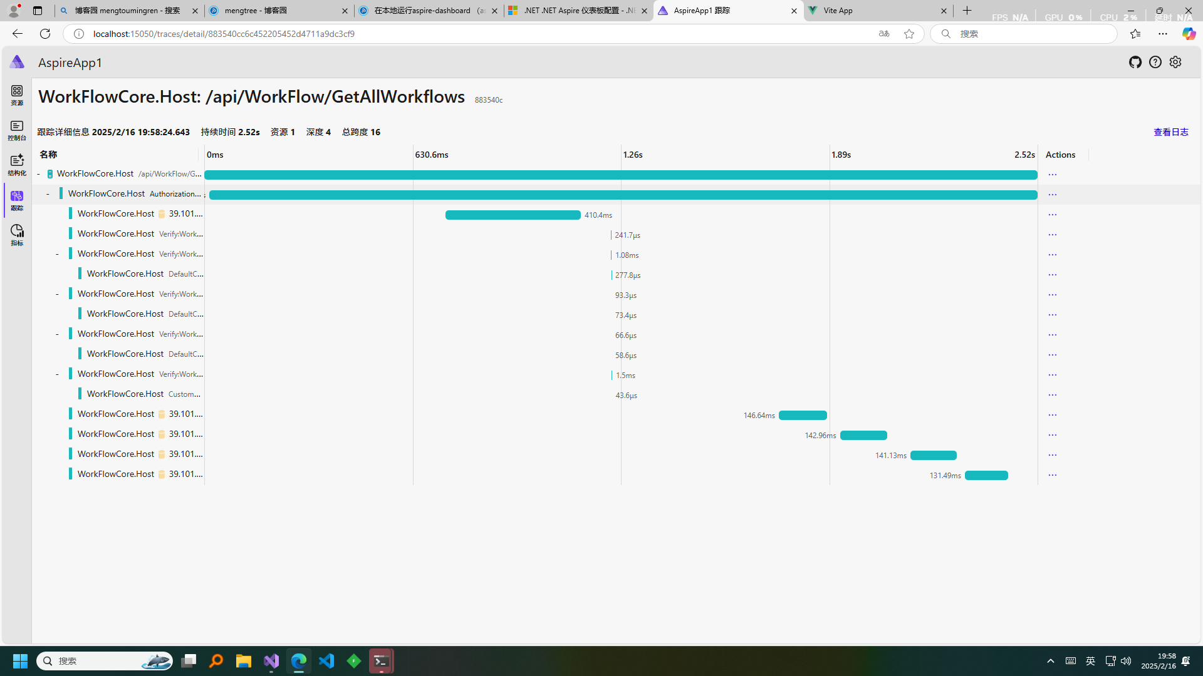Collapse the Verify span with 1.08ms duration
The width and height of the screenshot is (1203, 676).
[x=58, y=254]
